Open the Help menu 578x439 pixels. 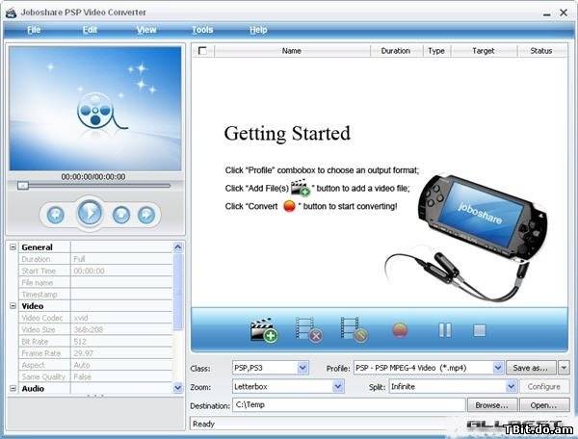click(x=258, y=30)
